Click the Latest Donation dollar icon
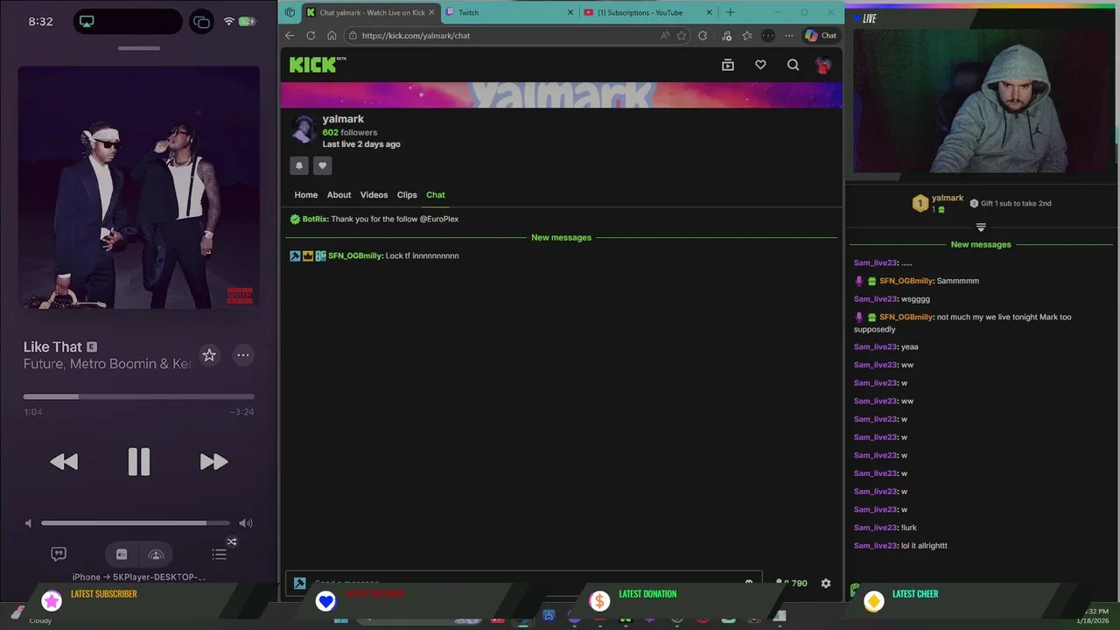The width and height of the screenshot is (1120, 630). coord(599,600)
